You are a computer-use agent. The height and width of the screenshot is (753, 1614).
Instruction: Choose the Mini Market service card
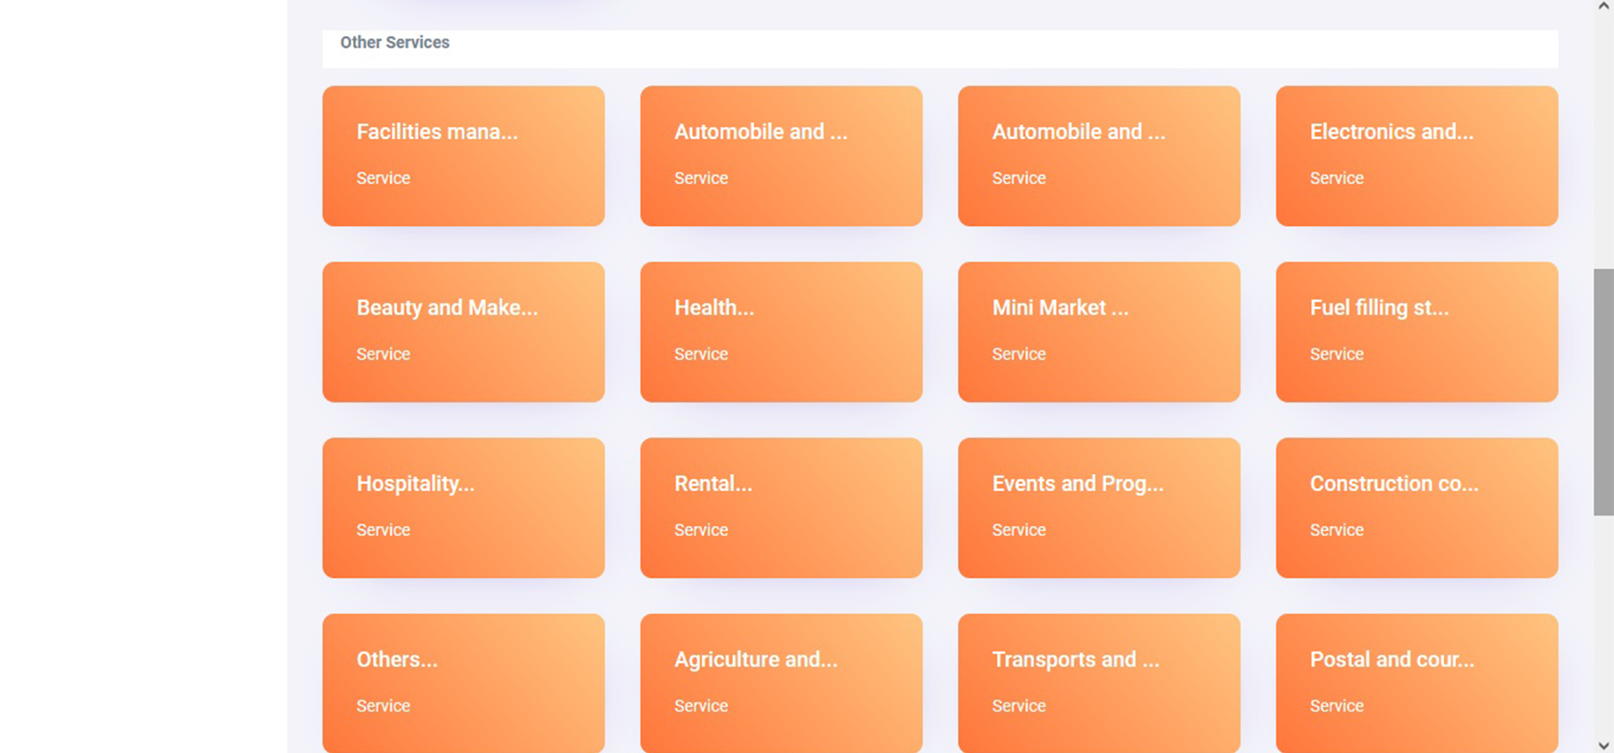[1099, 331]
